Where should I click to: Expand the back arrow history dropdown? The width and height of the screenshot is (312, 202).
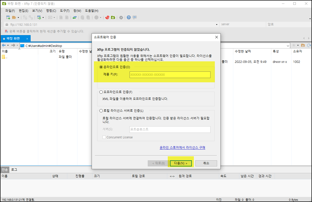pos(8,45)
